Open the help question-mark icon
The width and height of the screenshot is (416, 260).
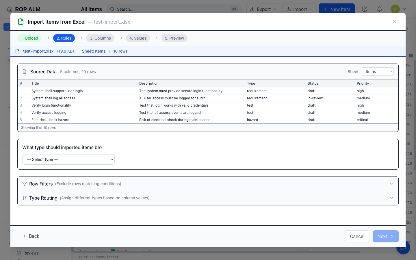click(365, 9)
